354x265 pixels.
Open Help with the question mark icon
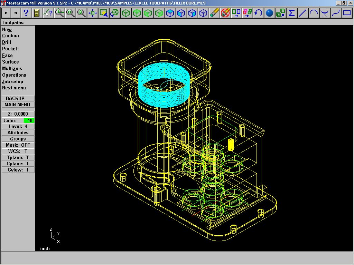coord(26,13)
